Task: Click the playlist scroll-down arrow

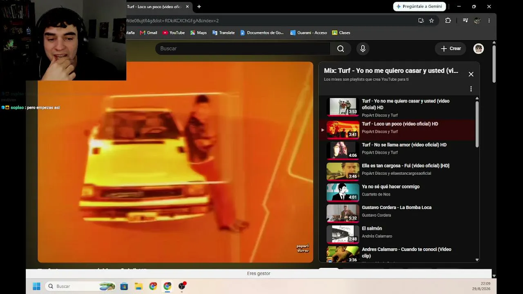Action: 477,260
